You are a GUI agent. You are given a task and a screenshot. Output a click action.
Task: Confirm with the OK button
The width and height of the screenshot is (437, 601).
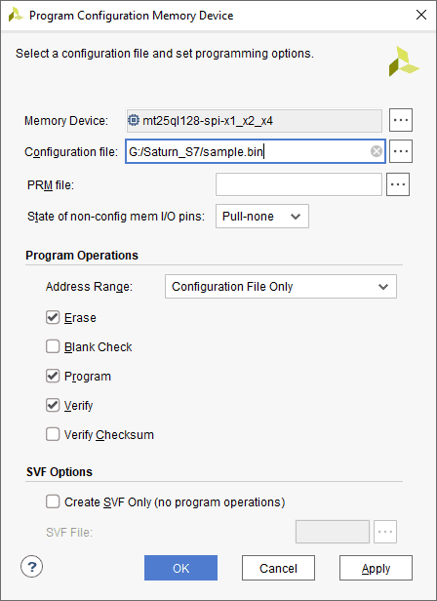[x=180, y=568]
